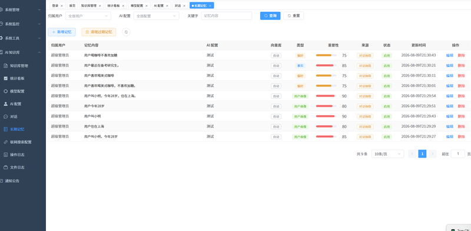The image size is (471, 231).
Task: Click the 新增记忆 button
Action: 62,32
